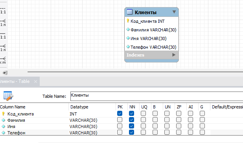Enable UQ unique for Телефон column

coord(143,132)
